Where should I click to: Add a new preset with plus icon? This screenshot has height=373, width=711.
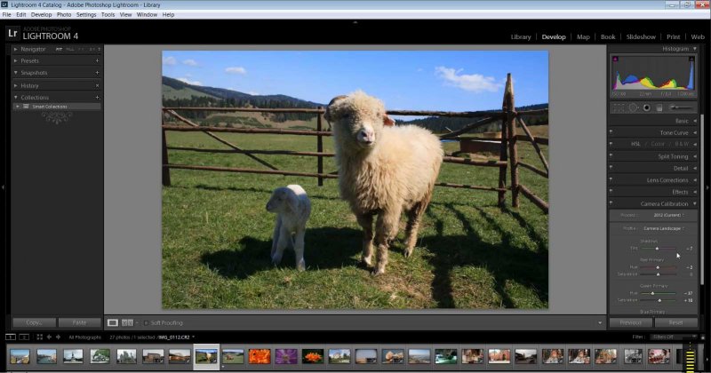point(97,60)
